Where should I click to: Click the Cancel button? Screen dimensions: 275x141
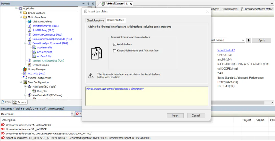click(196, 116)
